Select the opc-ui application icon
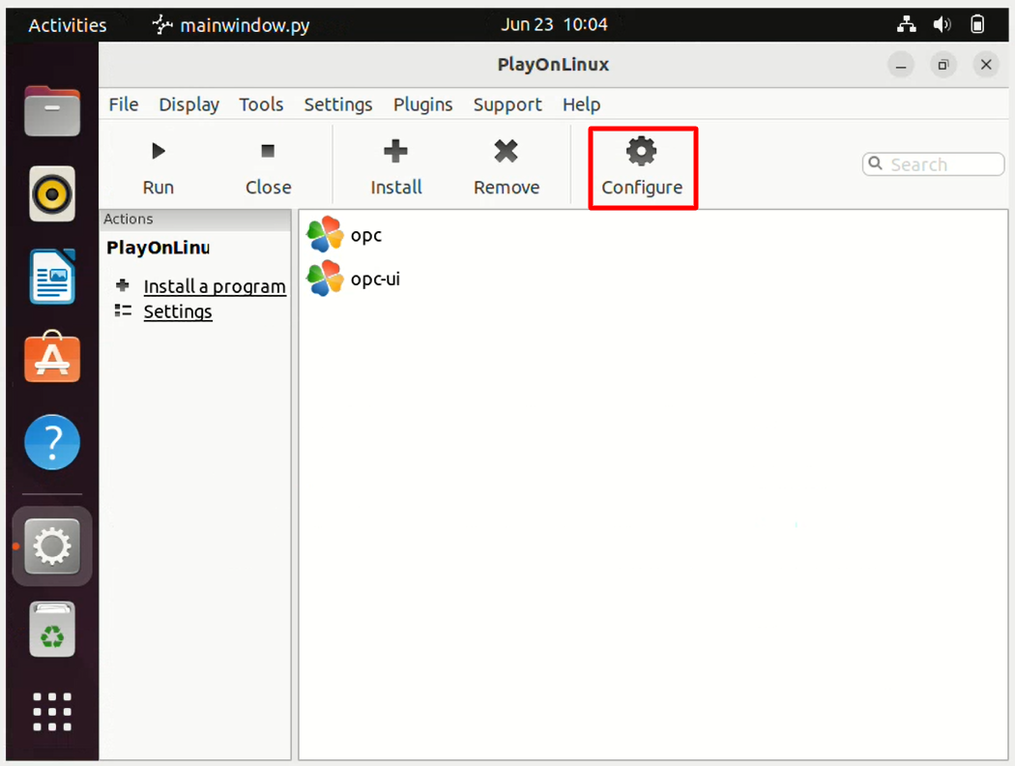Screen dimensions: 1015x766 pos(324,278)
